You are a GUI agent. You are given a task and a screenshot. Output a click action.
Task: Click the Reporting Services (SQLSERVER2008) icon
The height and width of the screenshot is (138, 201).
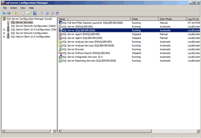tap(61, 61)
